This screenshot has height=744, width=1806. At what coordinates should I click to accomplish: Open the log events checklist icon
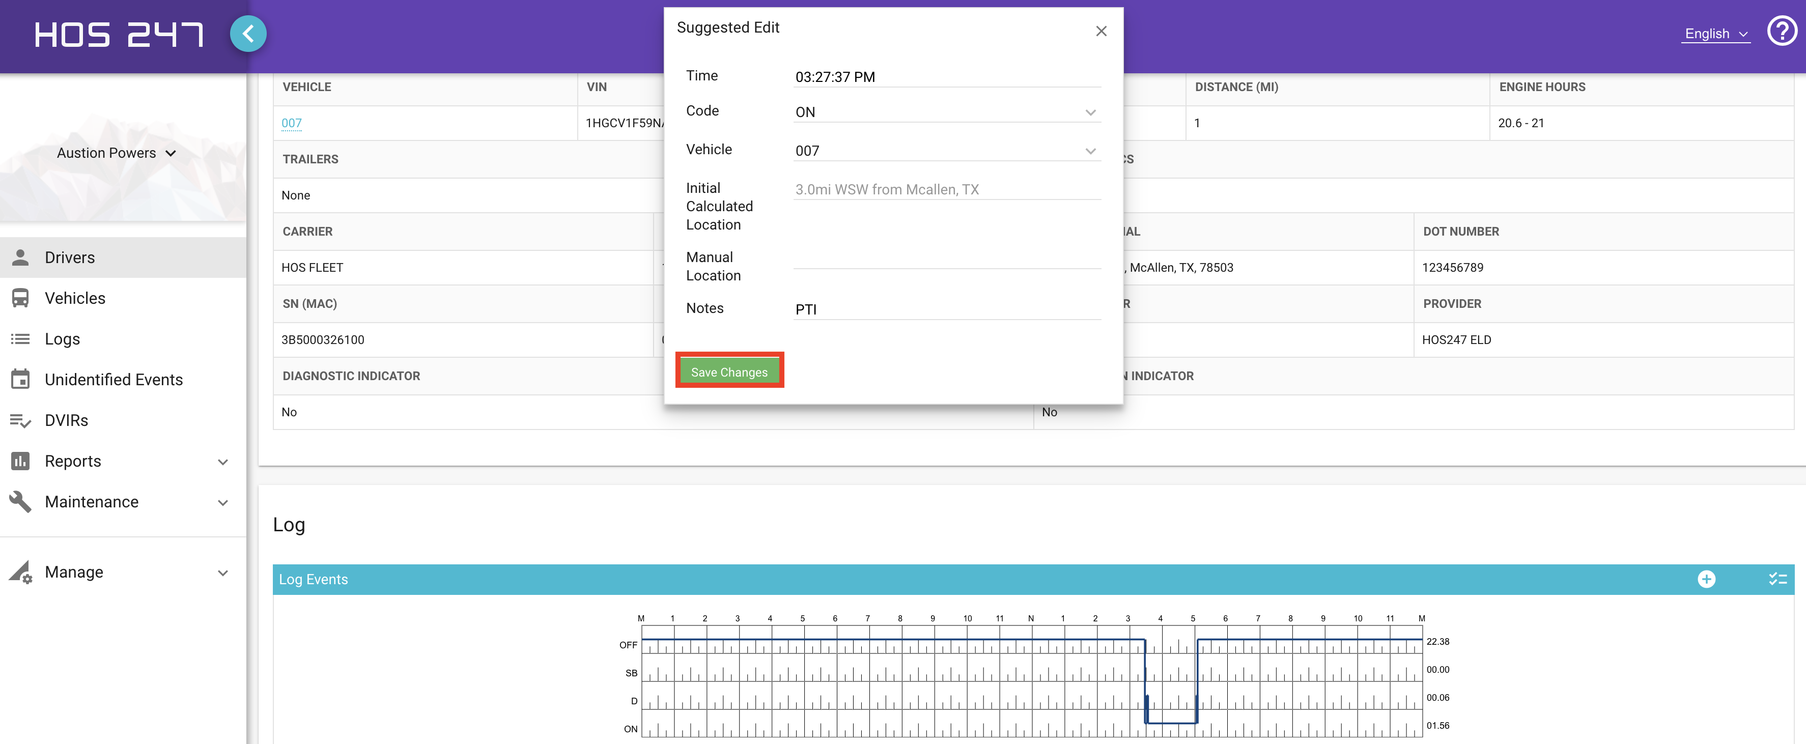tap(1777, 579)
